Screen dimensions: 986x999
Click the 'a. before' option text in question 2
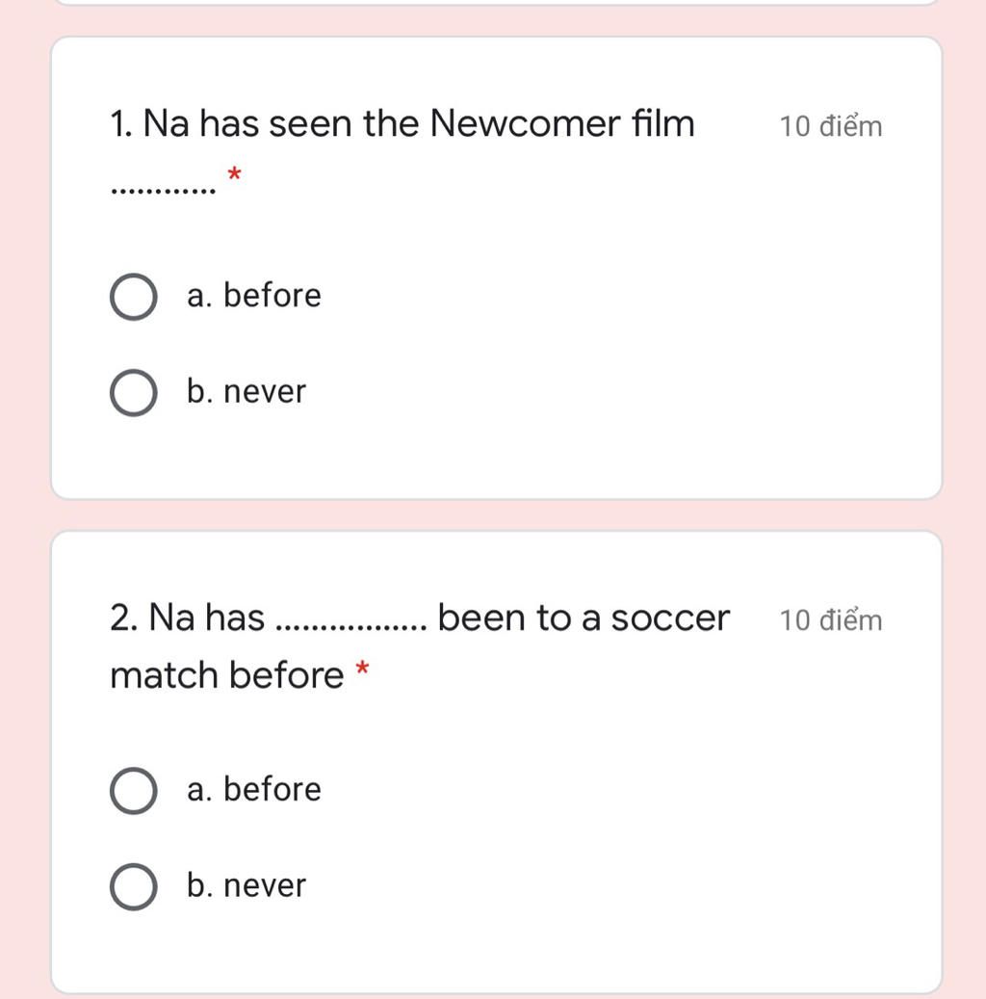click(x=254, y=789)
